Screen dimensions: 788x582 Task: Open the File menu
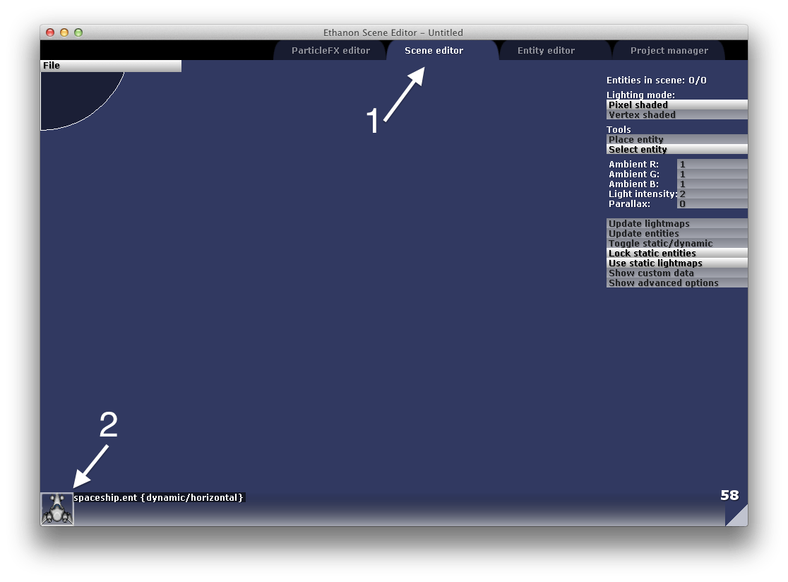(52, 66)
